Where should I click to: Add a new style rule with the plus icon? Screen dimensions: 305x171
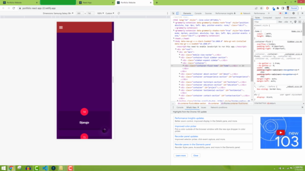(x=291, y=22)
